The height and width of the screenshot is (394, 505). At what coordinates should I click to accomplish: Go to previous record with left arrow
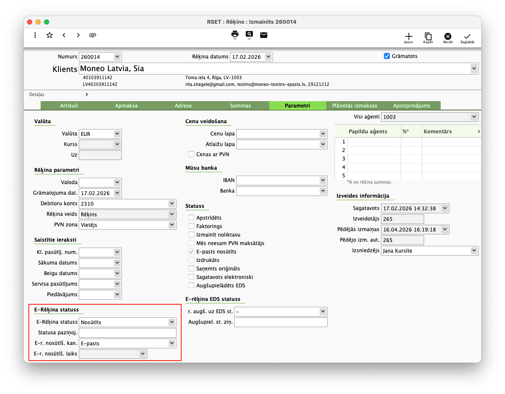[64, 35]
